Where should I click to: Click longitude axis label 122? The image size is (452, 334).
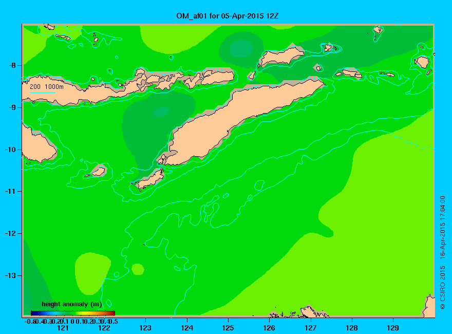point(104,328)
